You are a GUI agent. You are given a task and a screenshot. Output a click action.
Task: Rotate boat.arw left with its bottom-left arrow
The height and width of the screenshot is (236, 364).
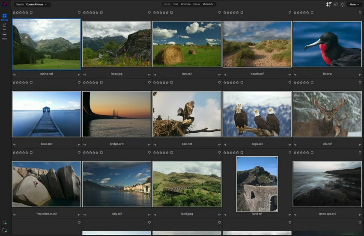[x=15, y=144]
